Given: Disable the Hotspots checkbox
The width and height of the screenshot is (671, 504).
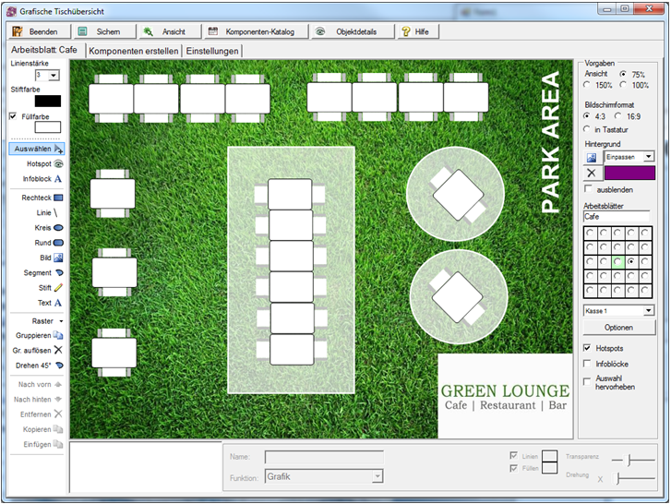Looking at the screenshot, I should (x=588, y=347).
